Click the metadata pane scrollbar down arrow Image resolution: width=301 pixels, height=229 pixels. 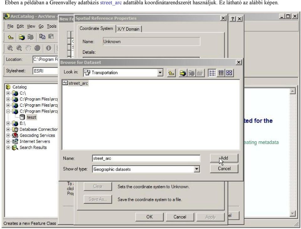pos(292,213)
